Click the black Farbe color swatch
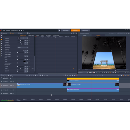 click(x=24, y=61)
